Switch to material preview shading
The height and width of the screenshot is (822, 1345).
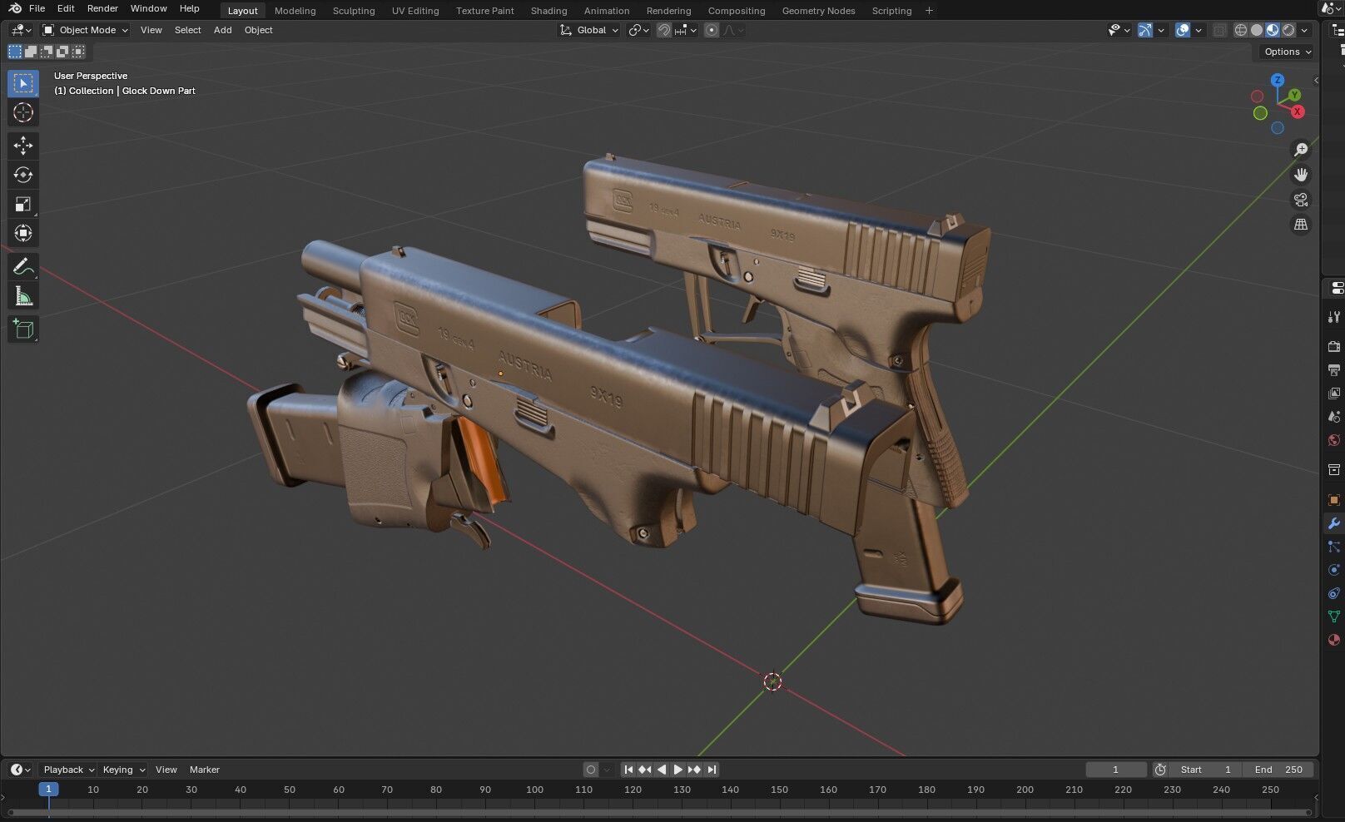(x=1273, y=30)
